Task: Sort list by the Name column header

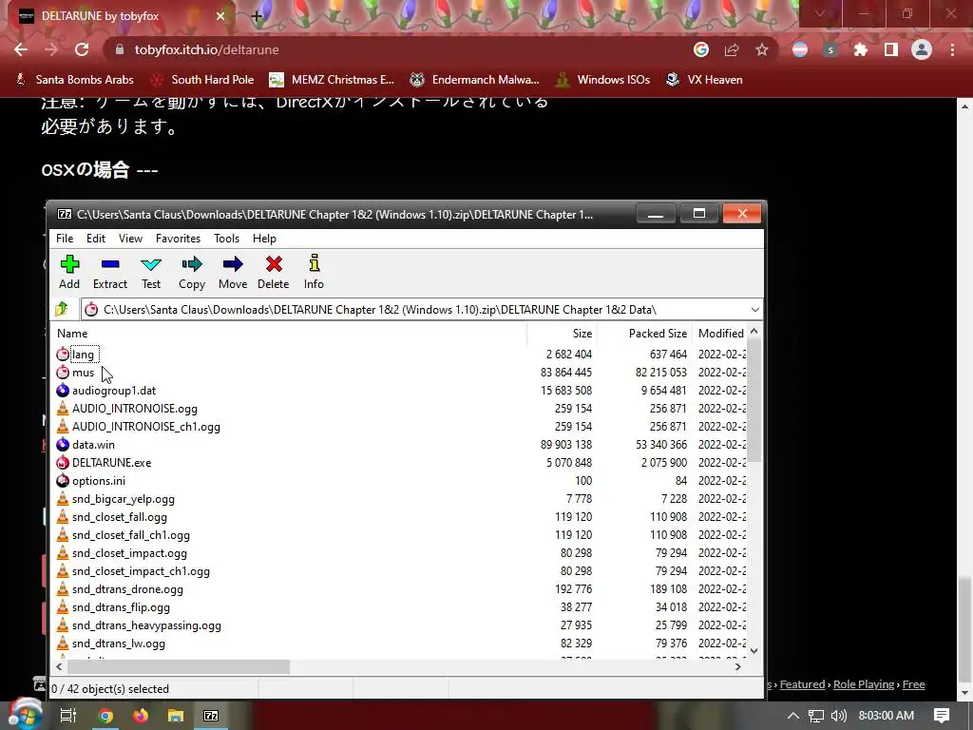Action: coord(289,334)
